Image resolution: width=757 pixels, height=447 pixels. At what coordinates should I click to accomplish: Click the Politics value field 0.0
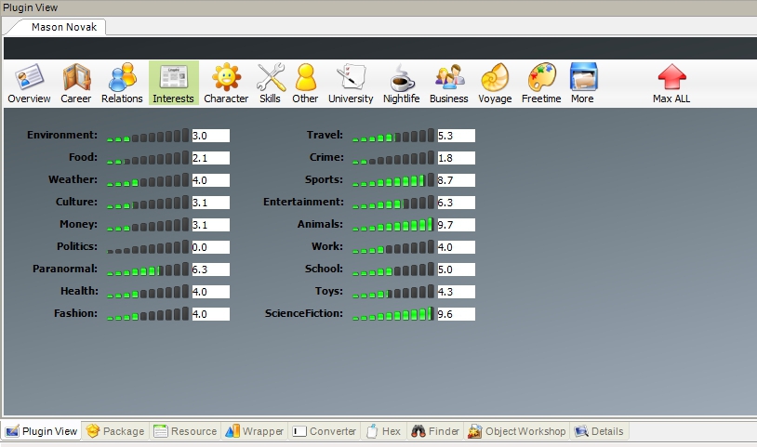tap(210, 247)
